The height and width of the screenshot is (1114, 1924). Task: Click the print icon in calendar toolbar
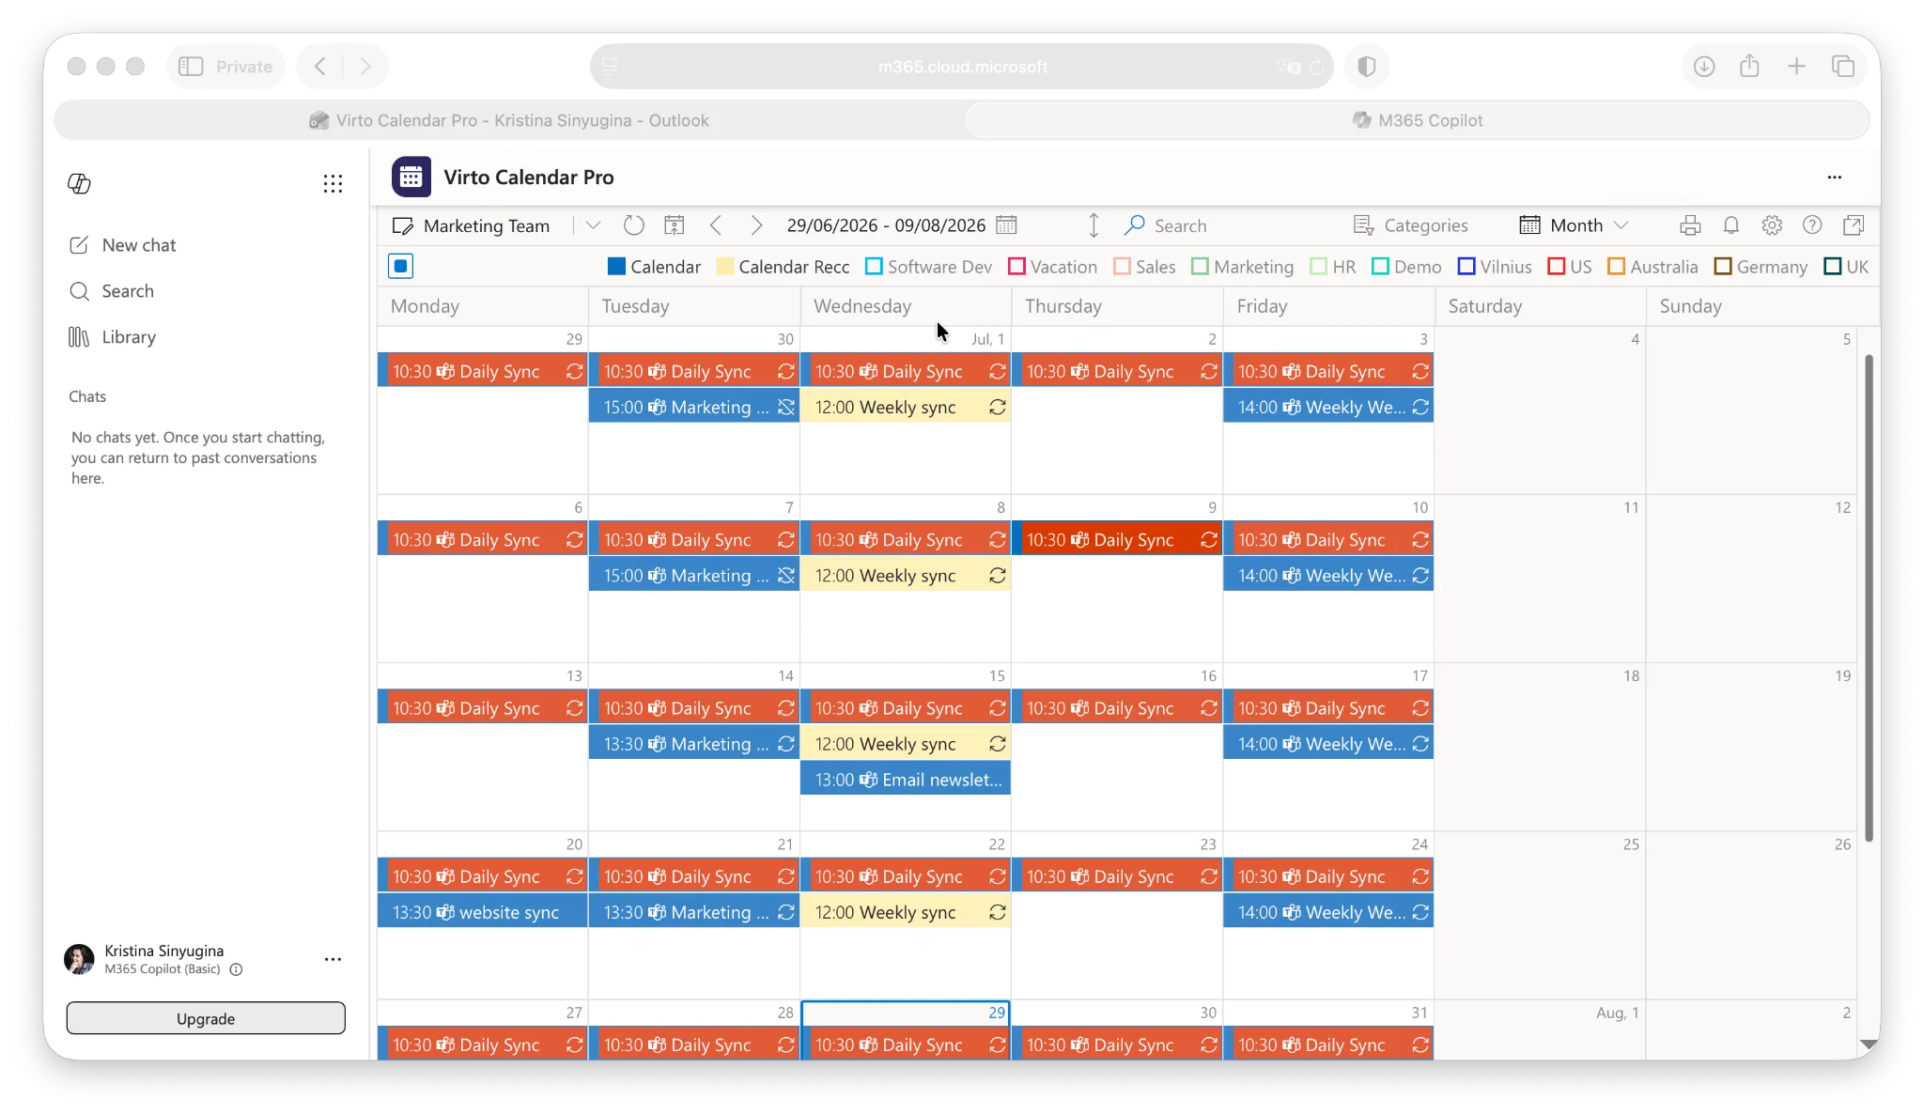(x=1690, y=225)
